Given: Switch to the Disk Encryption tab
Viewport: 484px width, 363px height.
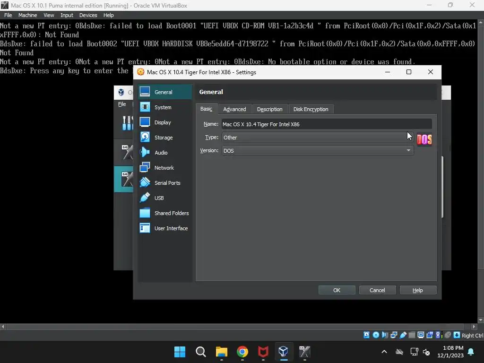Looking at the screenshot, I should [x=311, y=109].
